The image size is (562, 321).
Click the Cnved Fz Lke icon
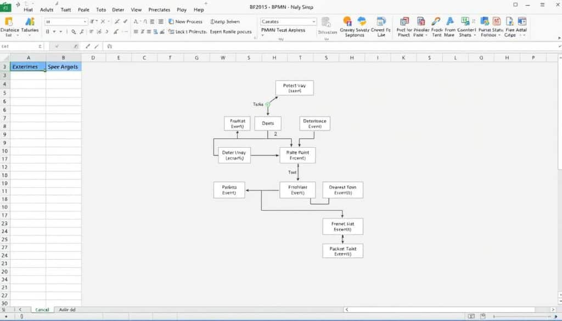coord(381,21)
